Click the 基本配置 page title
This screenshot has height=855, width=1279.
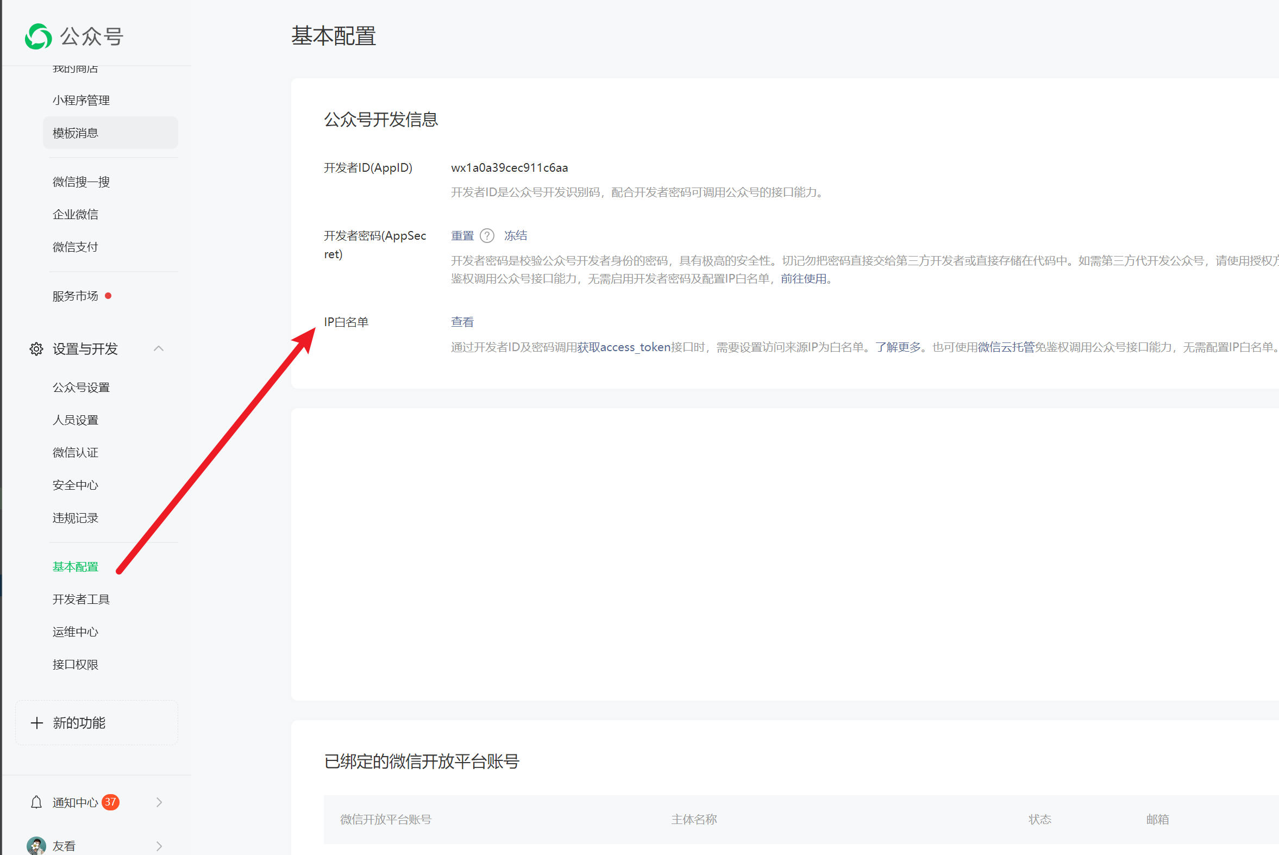pyautogui.click(x=334, y=36)
